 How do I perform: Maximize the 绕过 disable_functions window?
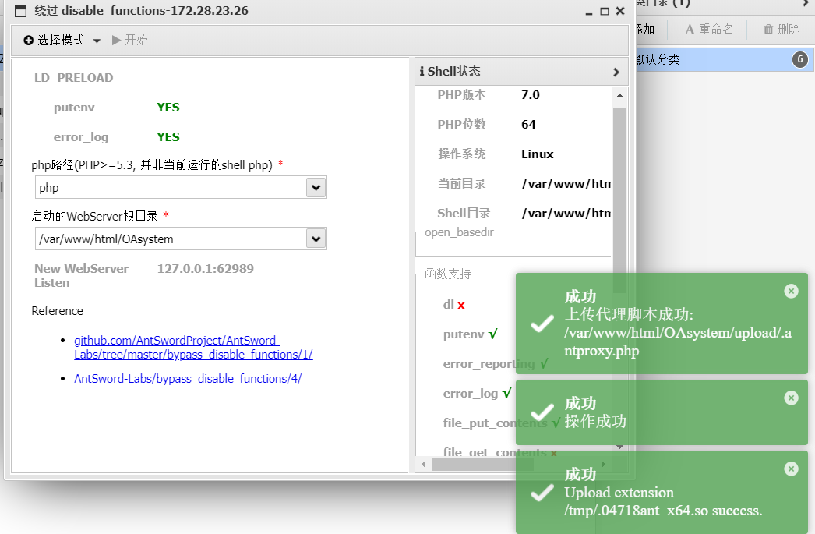pyautogui.click(x=605, y=12)
